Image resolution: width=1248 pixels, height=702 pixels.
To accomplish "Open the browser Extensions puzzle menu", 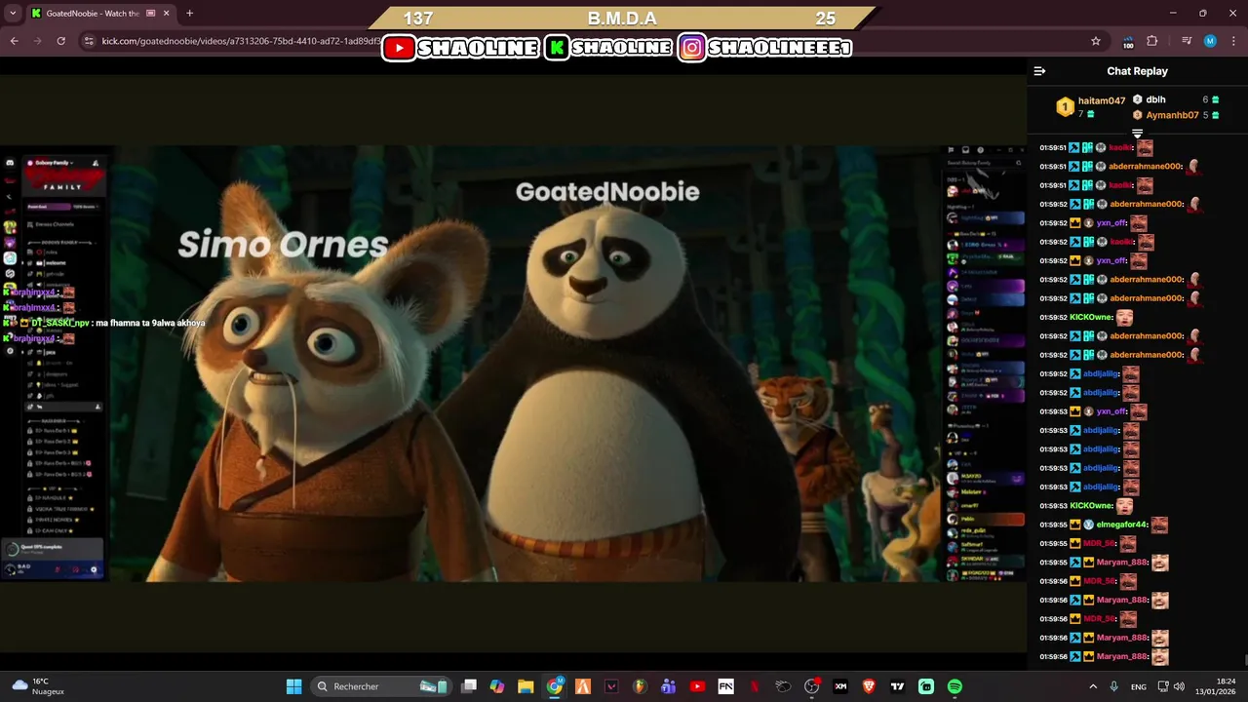I will [x=1152, y=41].
